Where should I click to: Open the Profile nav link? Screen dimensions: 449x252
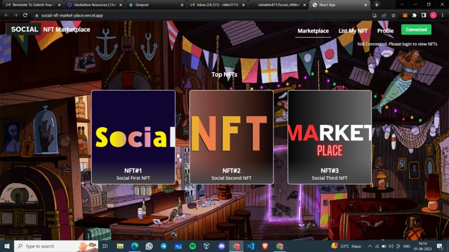pos(385,31)
